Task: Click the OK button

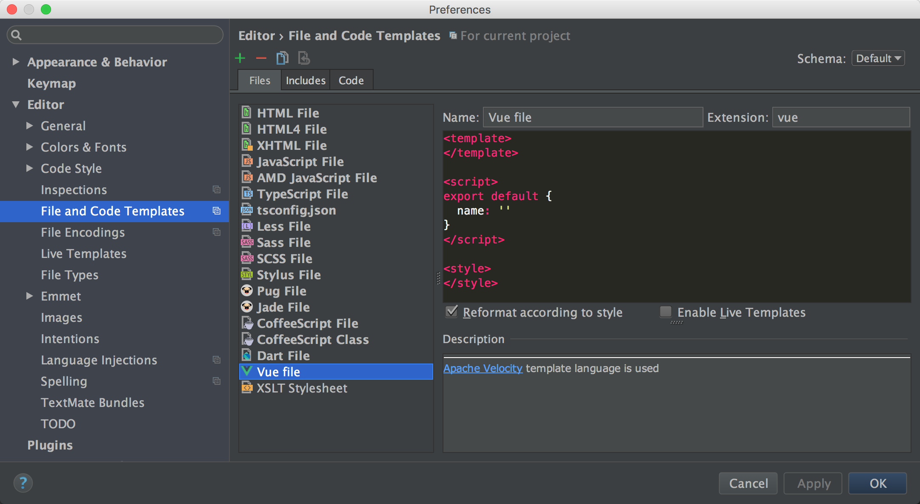Action: (x=877, y=483)
